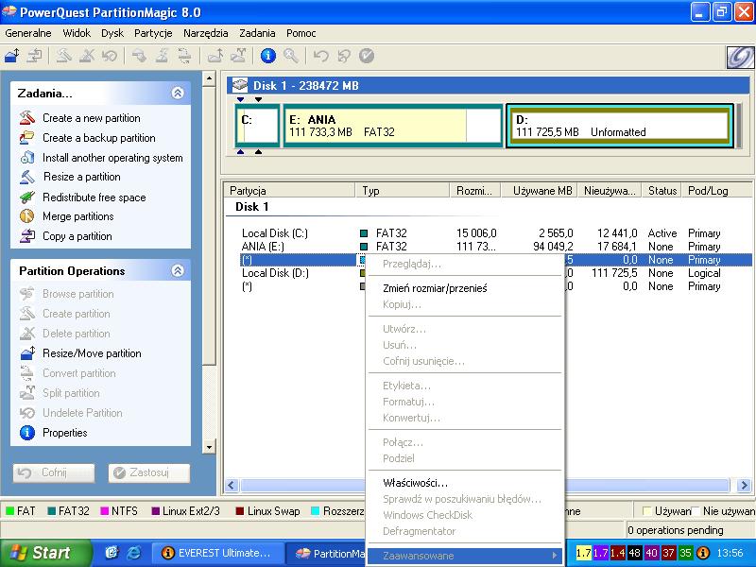Click the partition list scroll-right arrow
This screenshot has height=567, width=756.
pyautogui.click(x=744, y=485)
